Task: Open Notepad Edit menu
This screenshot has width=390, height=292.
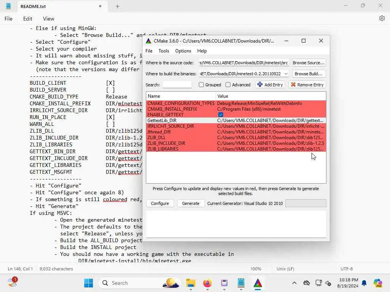Action: [27, 19]
